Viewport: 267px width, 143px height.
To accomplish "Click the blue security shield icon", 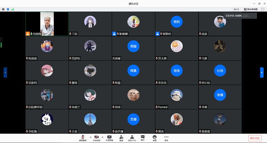I will 8,9.
